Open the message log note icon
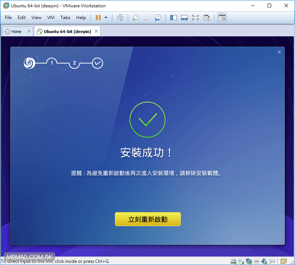Screen dimensions: 295x265 [x=284, y=261]
